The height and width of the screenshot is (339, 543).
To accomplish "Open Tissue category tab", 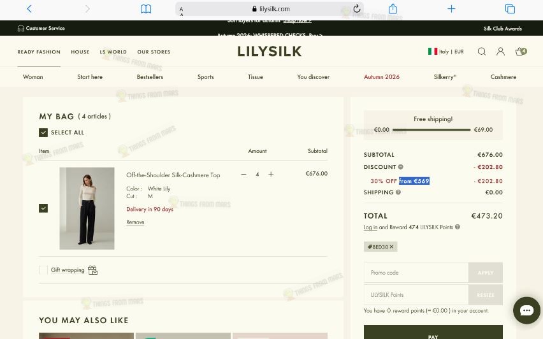I will pyautogui.click(x=255, y=77).
